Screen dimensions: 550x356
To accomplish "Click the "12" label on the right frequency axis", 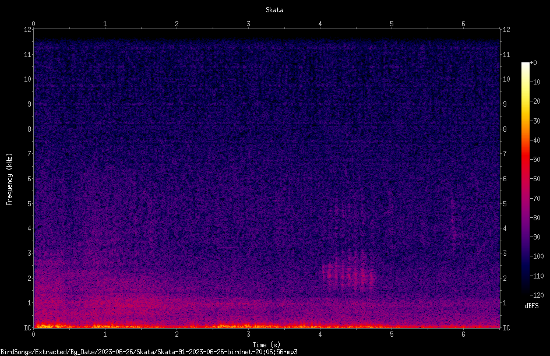I will pyautogui.click(x=506, y=30).
